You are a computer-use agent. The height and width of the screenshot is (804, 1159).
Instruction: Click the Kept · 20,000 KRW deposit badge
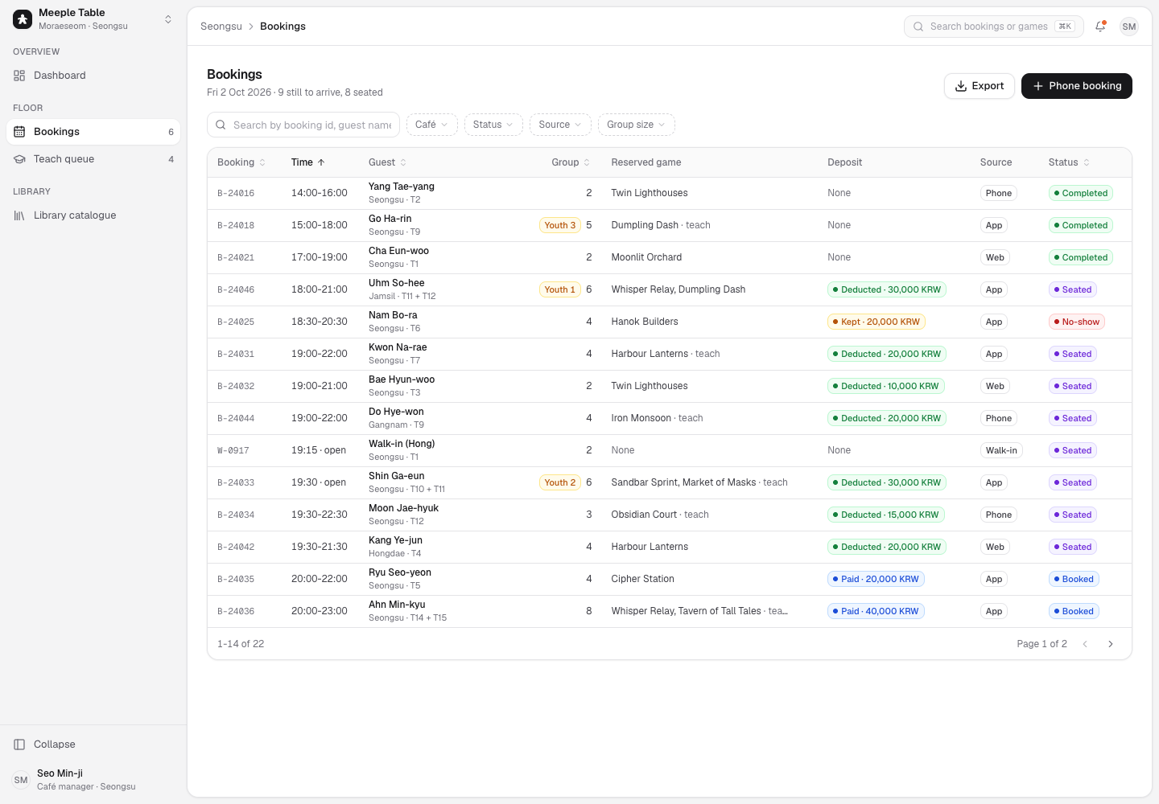point(876,322)
